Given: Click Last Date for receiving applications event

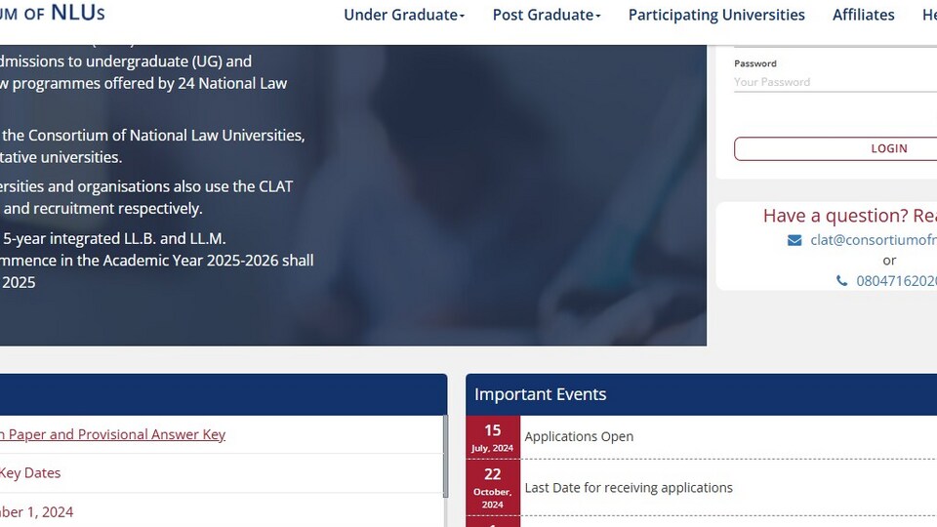Looking at the screenshot, I should [628, 488].
